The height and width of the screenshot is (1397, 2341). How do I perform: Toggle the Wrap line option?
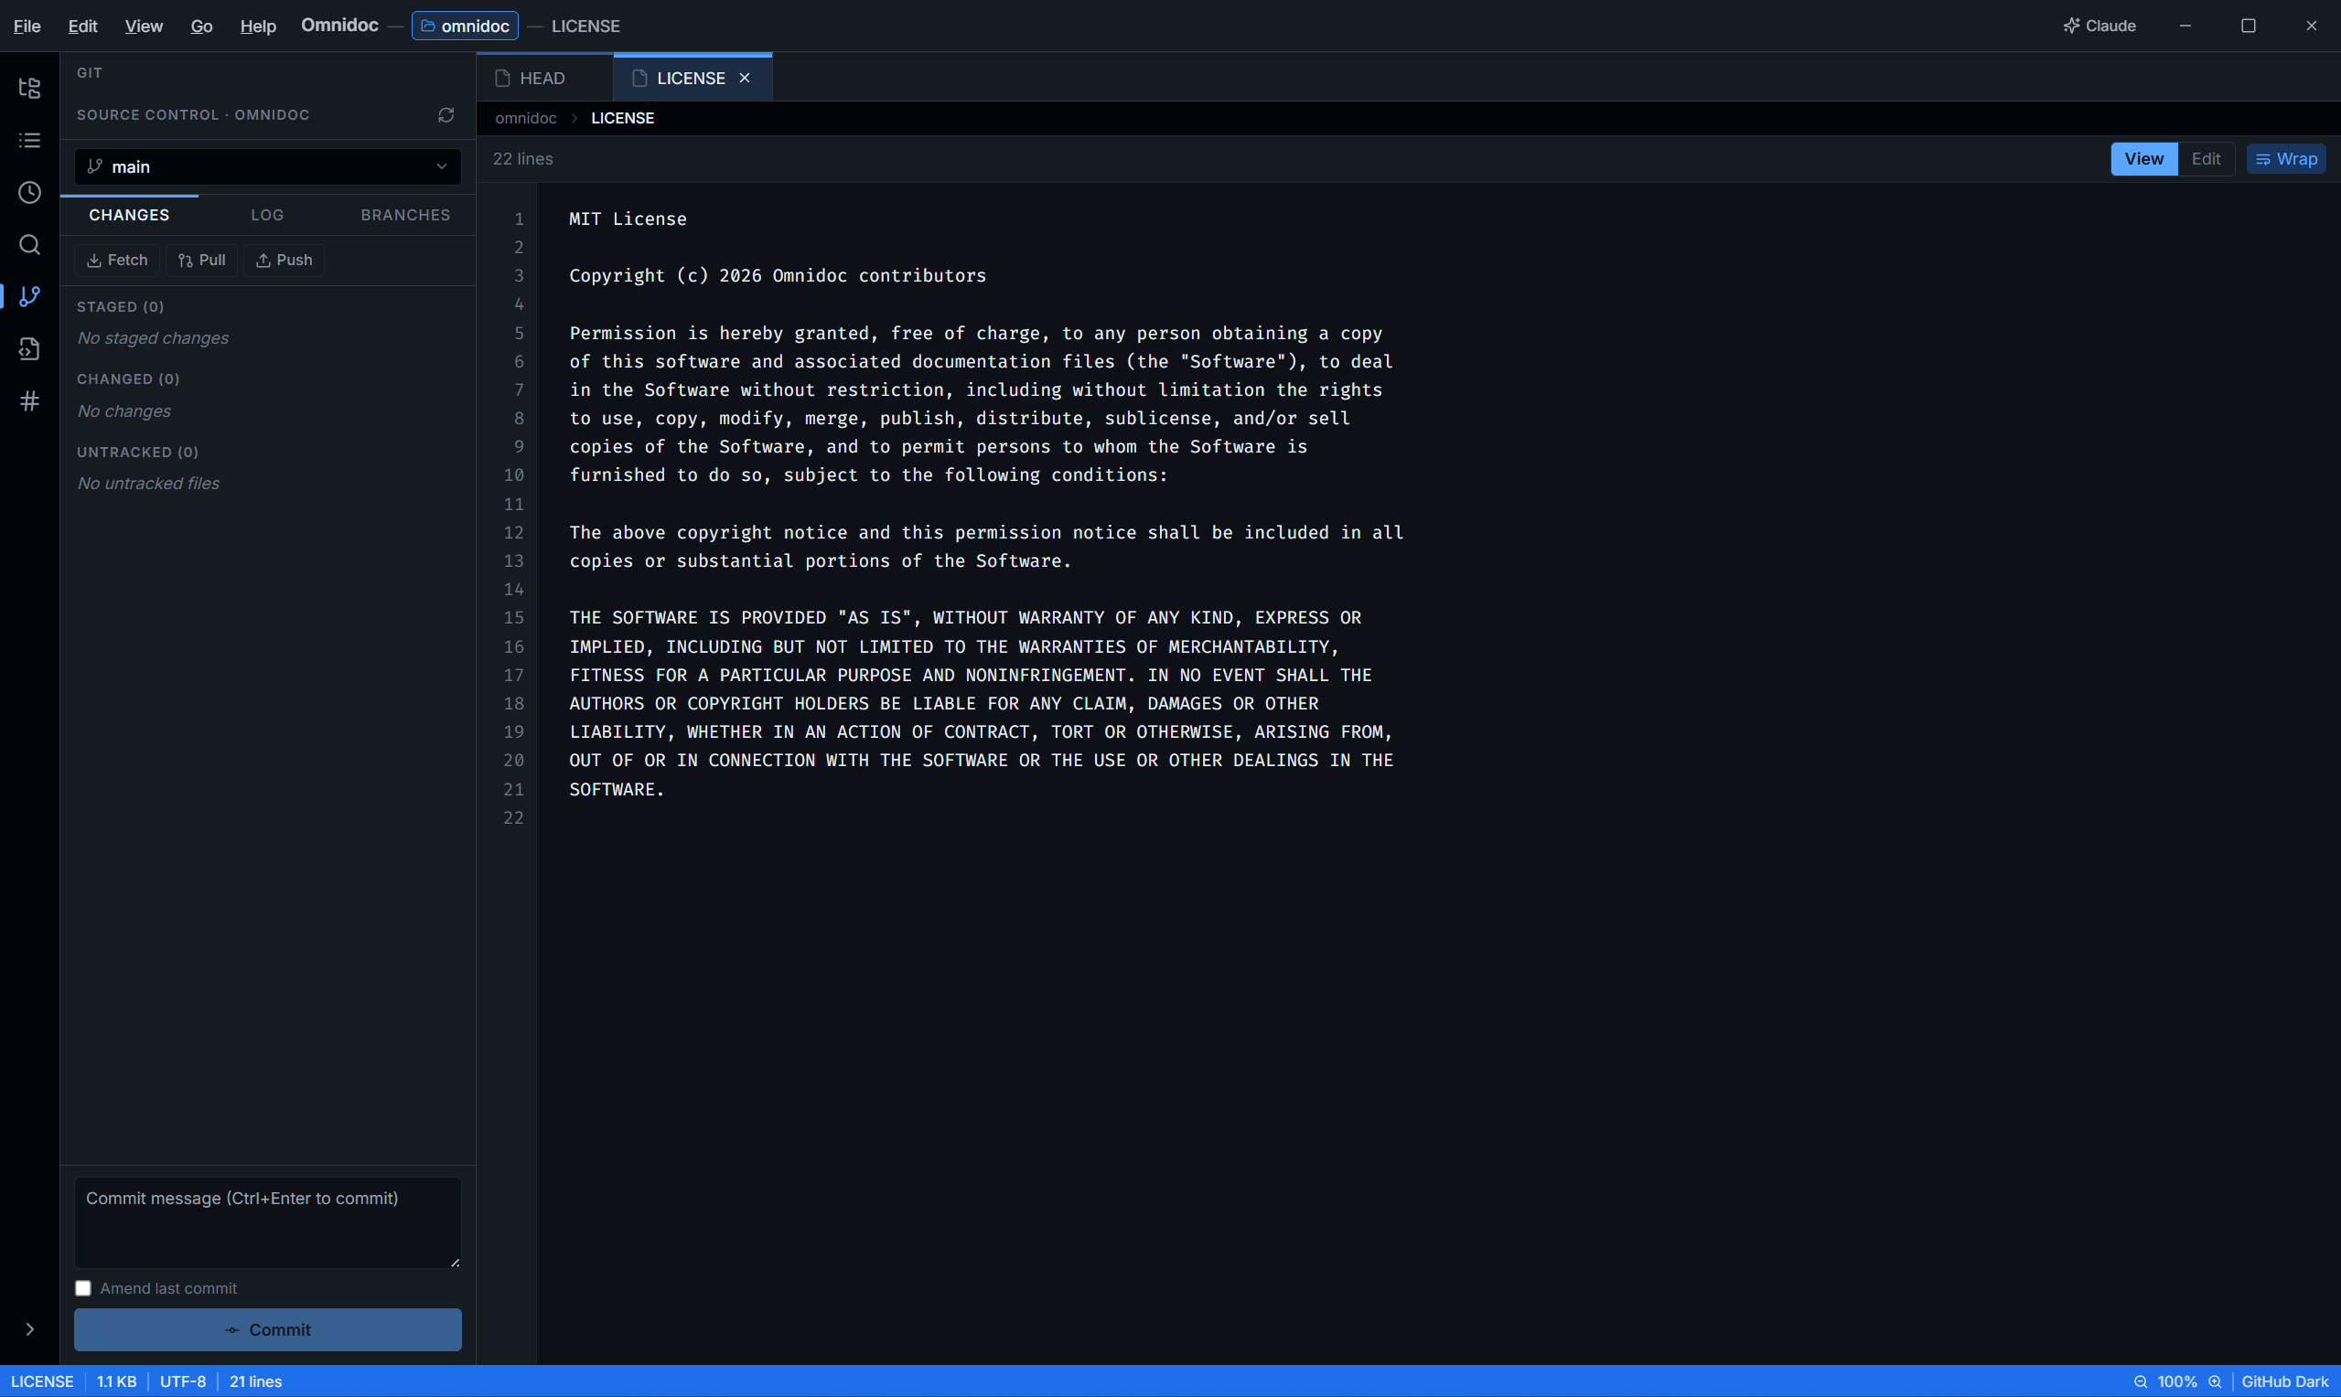(2286, 159)
